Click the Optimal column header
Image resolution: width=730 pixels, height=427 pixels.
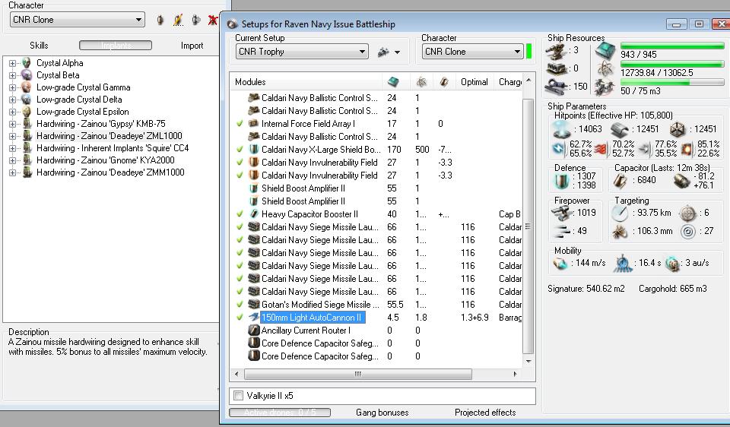[x=474, y=82]
